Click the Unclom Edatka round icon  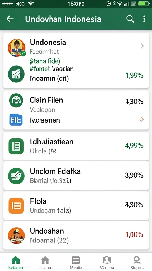pyautogui.click(x=16, y=176)
